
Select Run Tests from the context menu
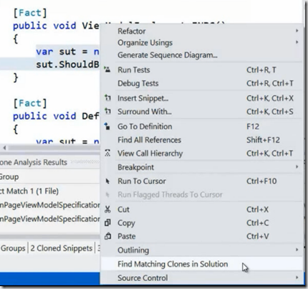click(201, 70)
